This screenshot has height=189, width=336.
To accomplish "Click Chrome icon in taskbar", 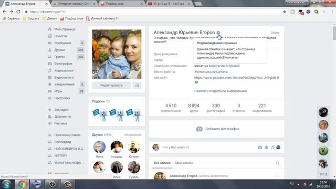I will [x=22, y=184].
